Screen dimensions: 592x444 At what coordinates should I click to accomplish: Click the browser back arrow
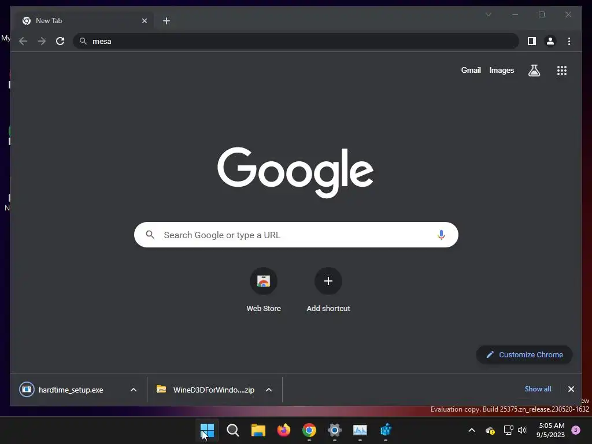point(23,41)
